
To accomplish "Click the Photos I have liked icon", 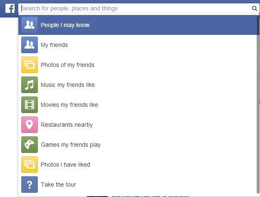I will pyautogui.click(x=30, y=165).
